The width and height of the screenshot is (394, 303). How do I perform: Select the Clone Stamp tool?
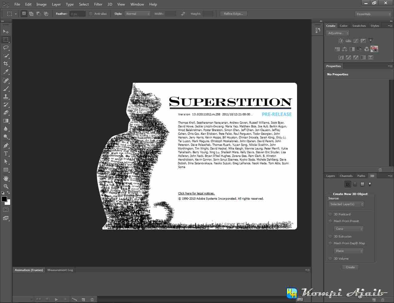[x=6, y=97]
